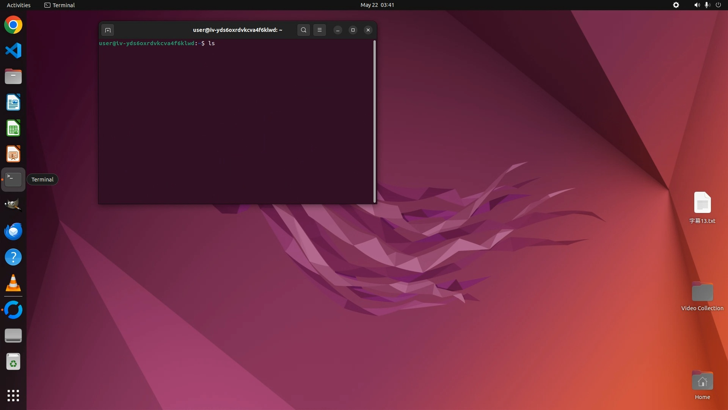
Task: Open the Terminal app menu in top bar
Action: tap(60, 5)
